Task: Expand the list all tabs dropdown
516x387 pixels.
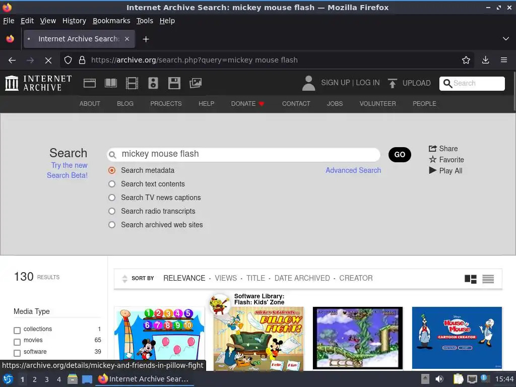Action: click(506, 39)
